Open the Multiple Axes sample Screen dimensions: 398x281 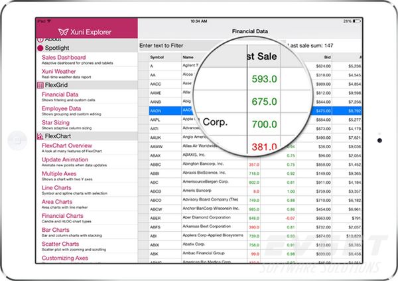87,176
